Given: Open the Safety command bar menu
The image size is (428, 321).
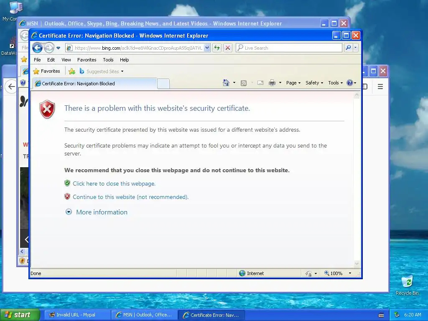Looking at the screenshot, I should [314, 83].
